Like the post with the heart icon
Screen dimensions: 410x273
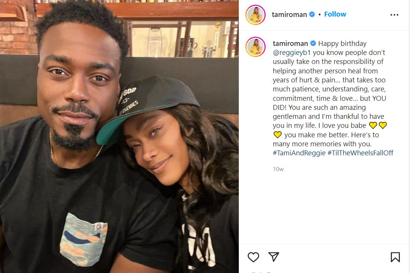tap(253, 257)
